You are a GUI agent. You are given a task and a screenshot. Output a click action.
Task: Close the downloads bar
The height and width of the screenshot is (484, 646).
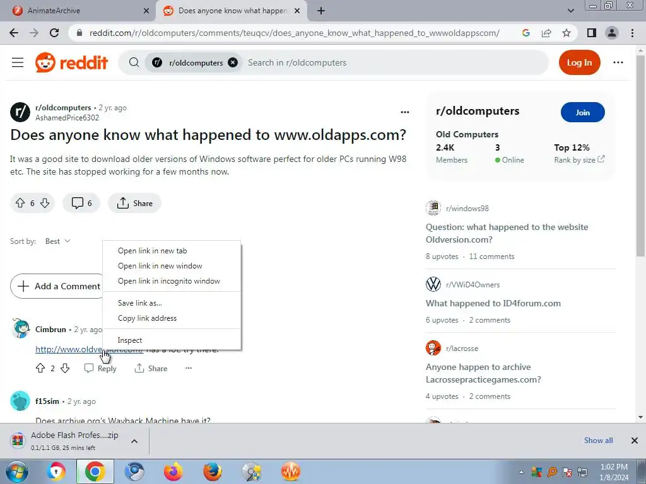[635, 441]
